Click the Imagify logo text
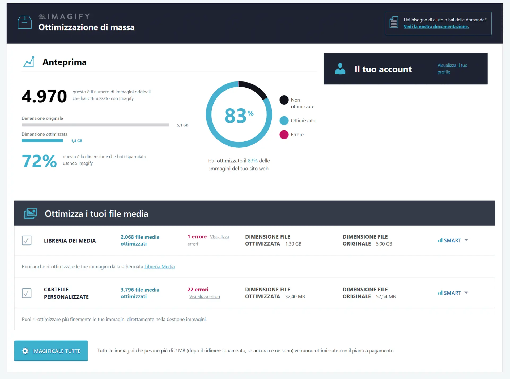This screenshot has height=379, width=510. (64, 17)
